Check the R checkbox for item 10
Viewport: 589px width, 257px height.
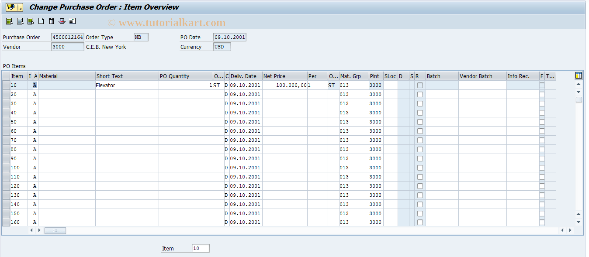pyautogui.click(x=420, y=85)
